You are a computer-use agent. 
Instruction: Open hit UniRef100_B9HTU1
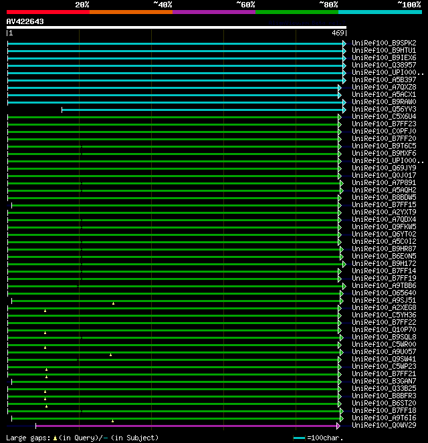coord(384,50)
